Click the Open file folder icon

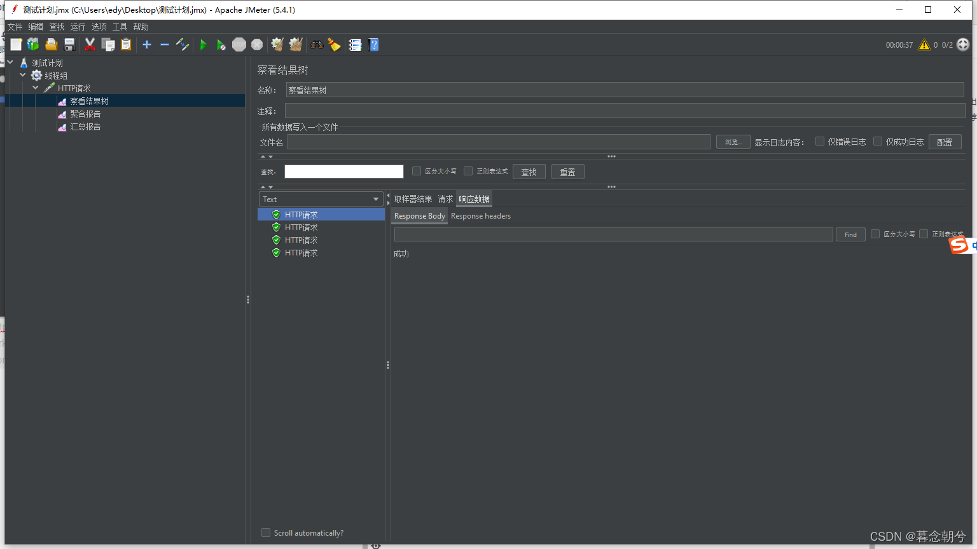pos(52,44)
